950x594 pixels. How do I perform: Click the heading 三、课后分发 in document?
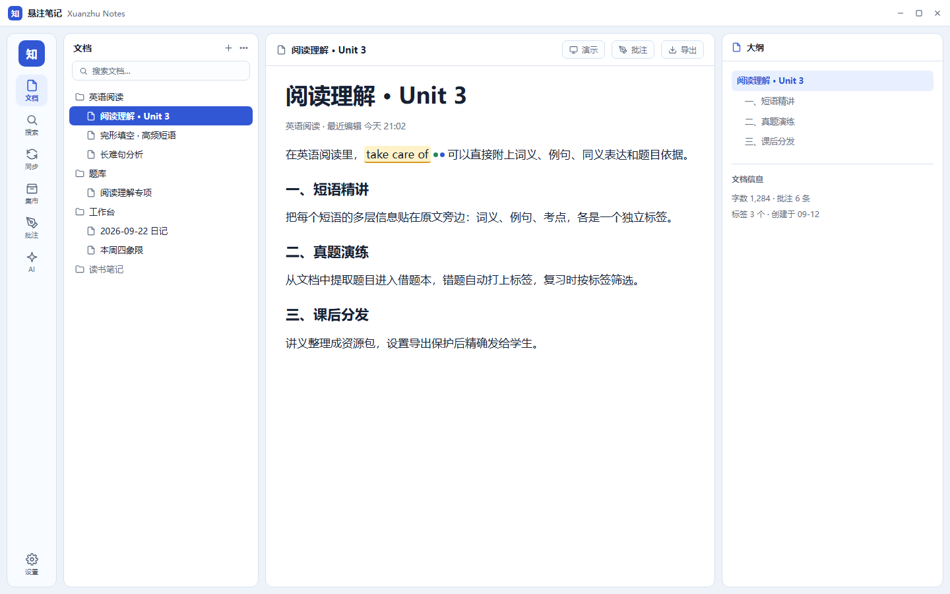(x=327, y=315)
